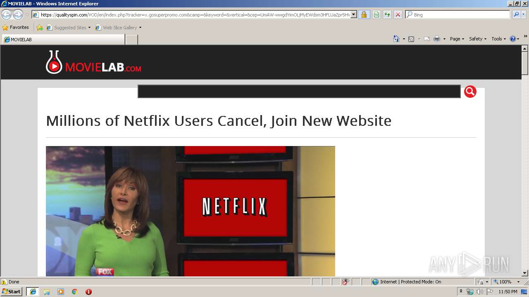Screen dimensions: 529x297
Task: Open the Web Slice Gallery link
Action: click(118, 28)
